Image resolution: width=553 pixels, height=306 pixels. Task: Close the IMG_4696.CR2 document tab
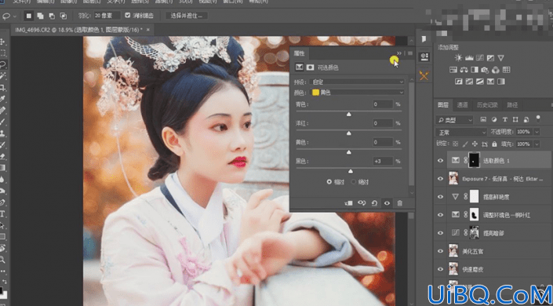pyautogui.click(x=147, y=30)
